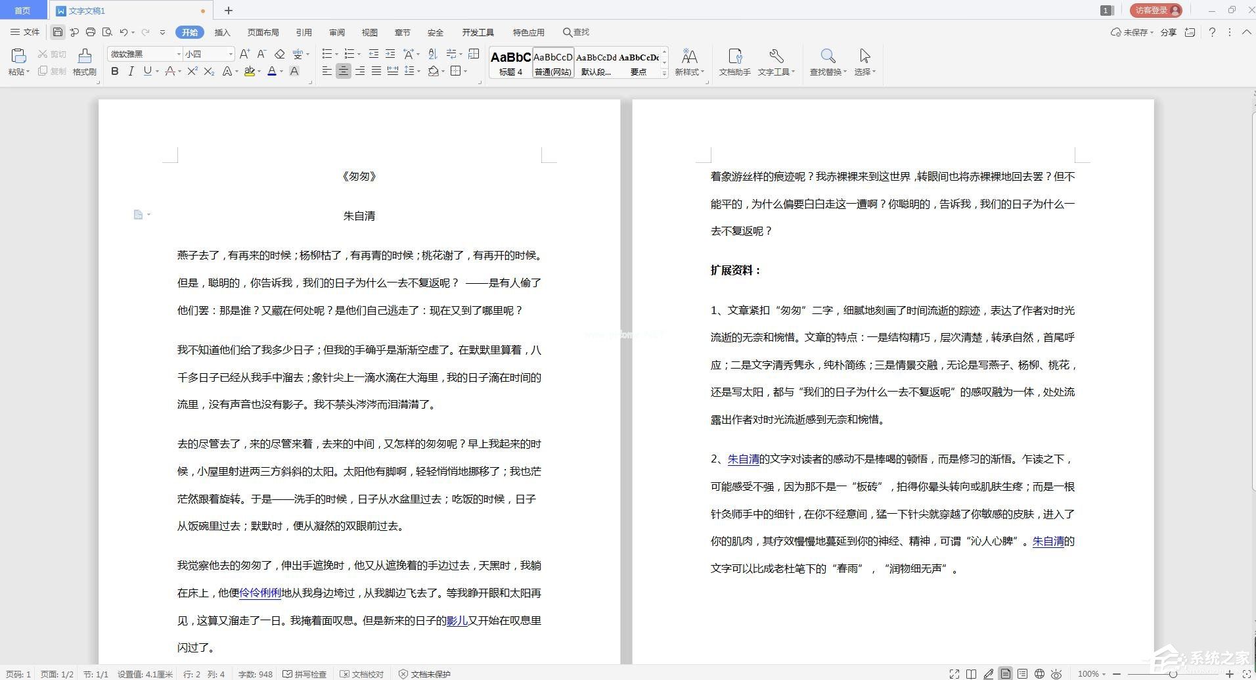
Task: Click the 伶伶俐俐 hyperlink in the text
Action: coord(260,593)
